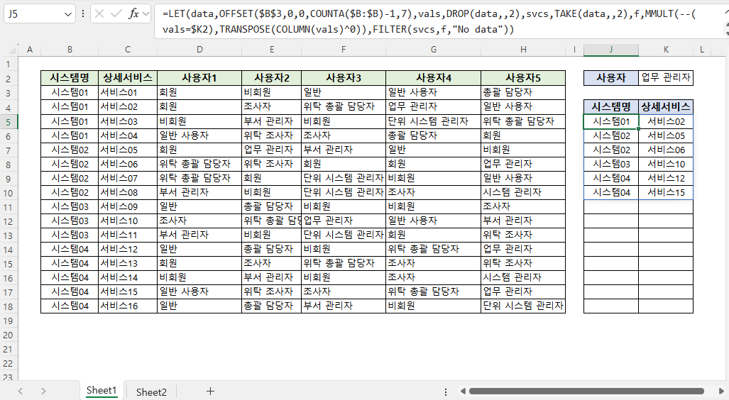Screen dimensions: 729x400
Task: Click the horizontal scrollbar left arrow
Action: tap(462, 391)
